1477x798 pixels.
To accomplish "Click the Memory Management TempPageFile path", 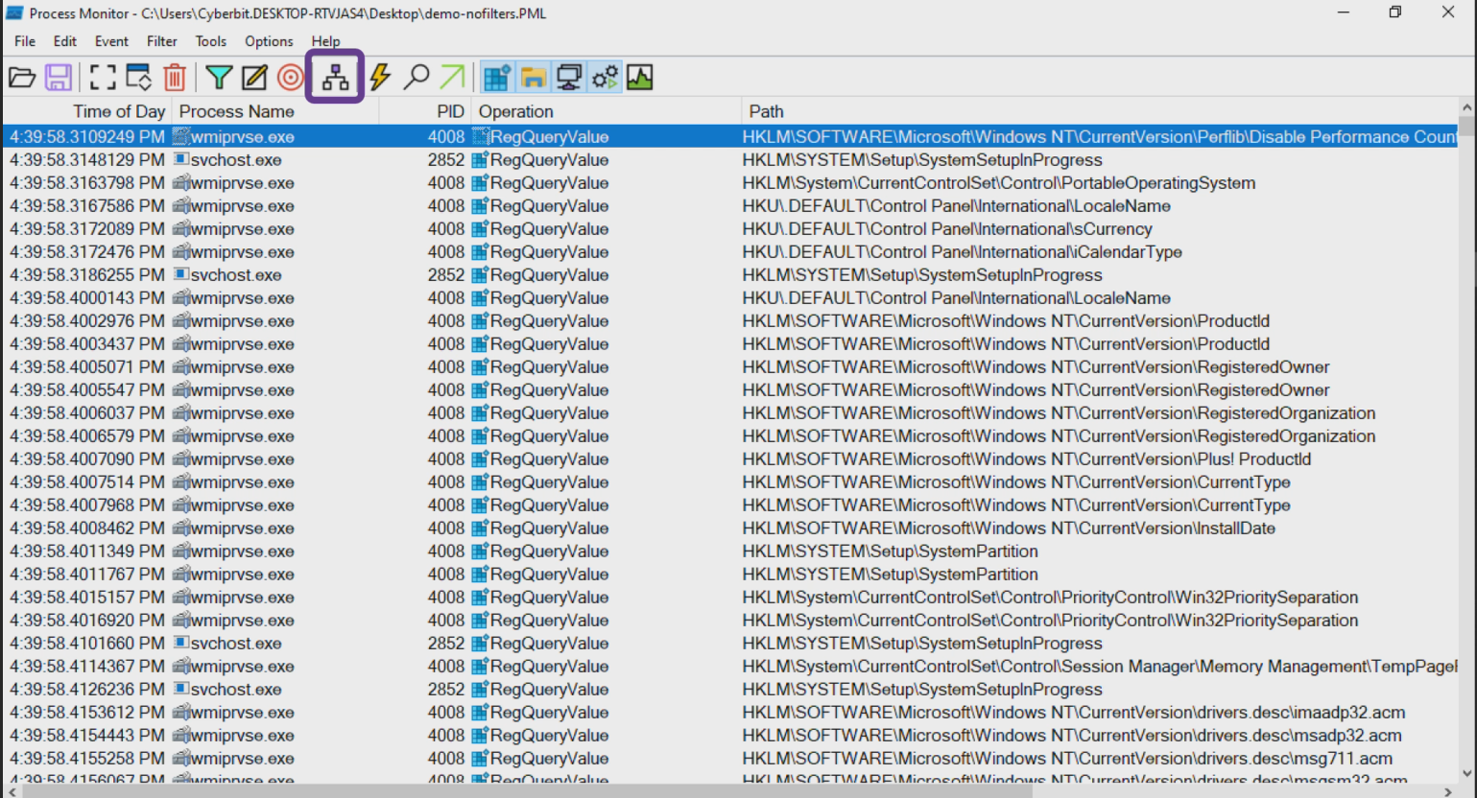I will tap(1100, 667).
